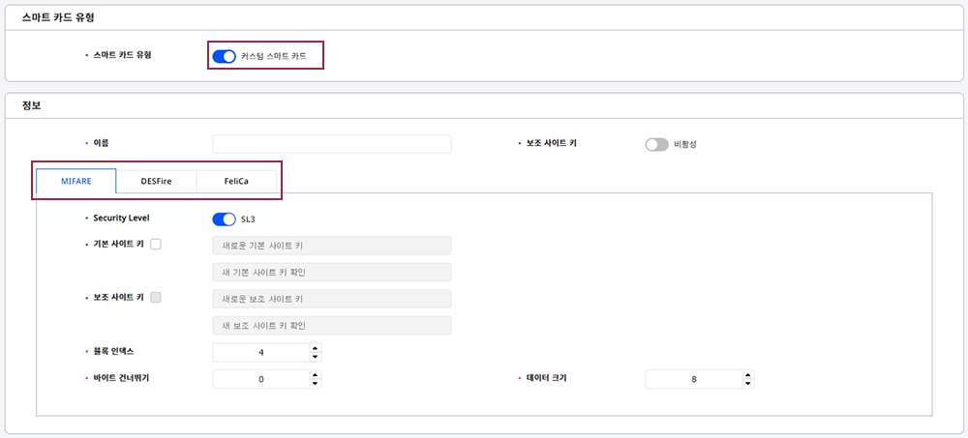Toggle the 커스텀 스마트 카드 switch
Image resolution: width=968 pixels, height=438 pixels.
click(x=224, y=56)
